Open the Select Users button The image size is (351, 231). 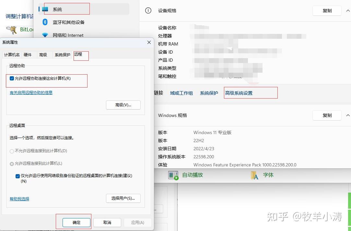coord(123,198)
